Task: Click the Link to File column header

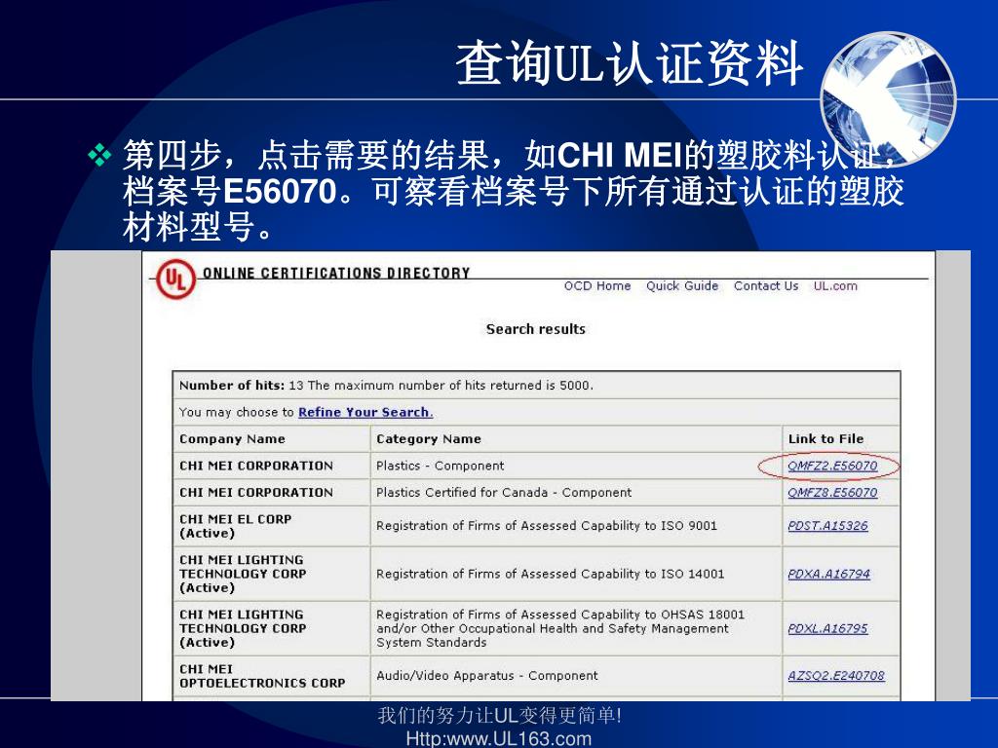Action: coord(841,439)
